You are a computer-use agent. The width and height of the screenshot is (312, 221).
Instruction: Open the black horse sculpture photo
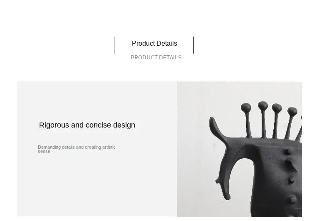[239, 150]
